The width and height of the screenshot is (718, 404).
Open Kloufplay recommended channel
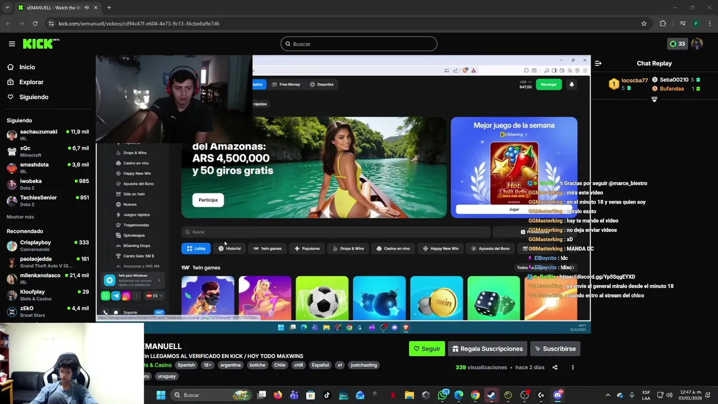click(x=48, y=295)
